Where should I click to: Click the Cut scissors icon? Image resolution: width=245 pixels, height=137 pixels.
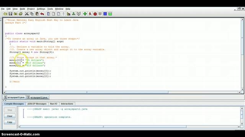click(27, 14)
